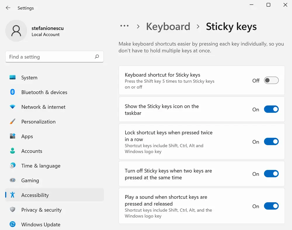The height and width of the screenshot is (230, 292).
Task: Disable locking shortcut keys when pressed twice
Action: (271, 142)
